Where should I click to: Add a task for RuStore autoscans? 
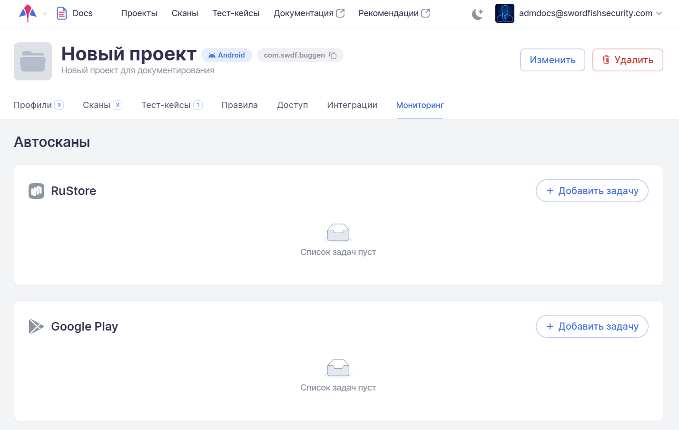click(591, 191)
